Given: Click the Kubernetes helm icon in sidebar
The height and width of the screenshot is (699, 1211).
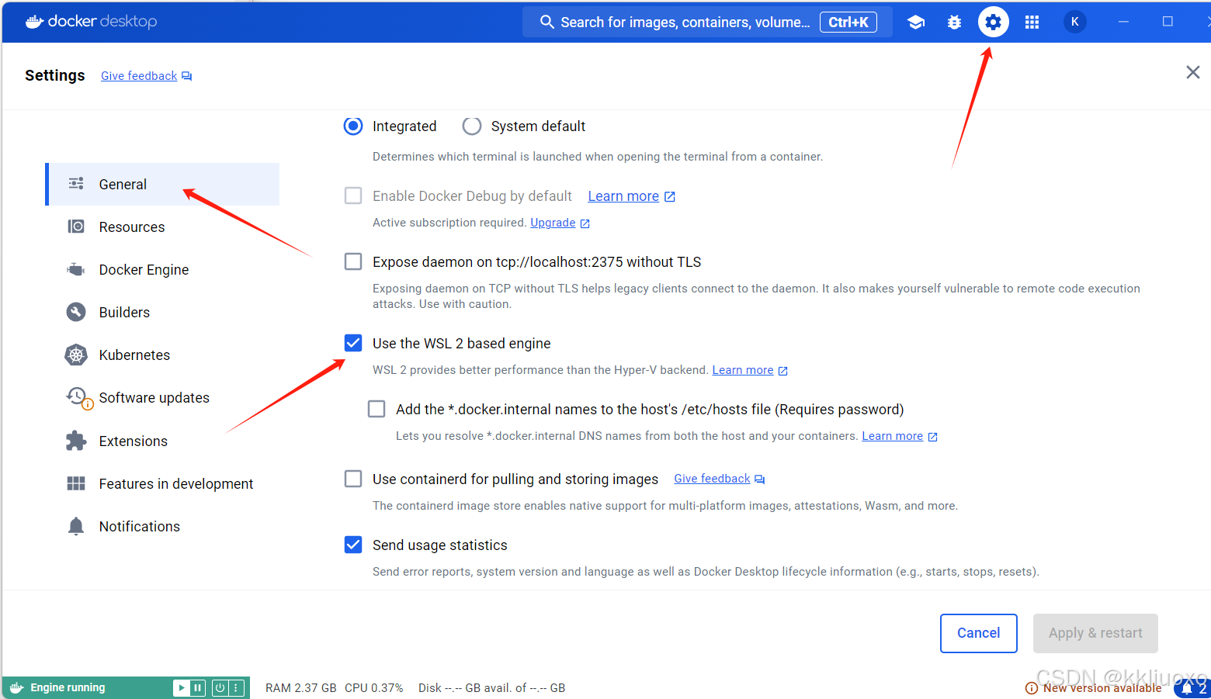Looking at the screenshot, I should pos(76,355).
